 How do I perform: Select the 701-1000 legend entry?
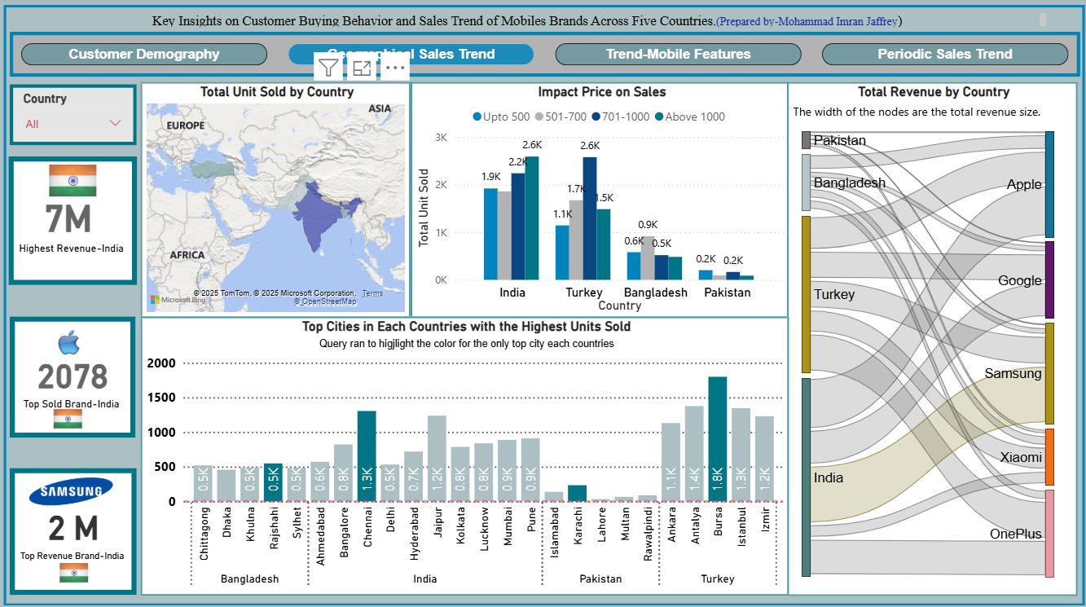click(621, 117)
